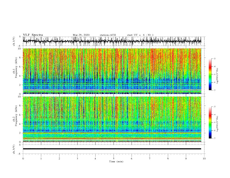Image resolution: width=230 pixels, height=178 pixels.
Task: Click the "station=ATH" header label
Action: [108, 35]
